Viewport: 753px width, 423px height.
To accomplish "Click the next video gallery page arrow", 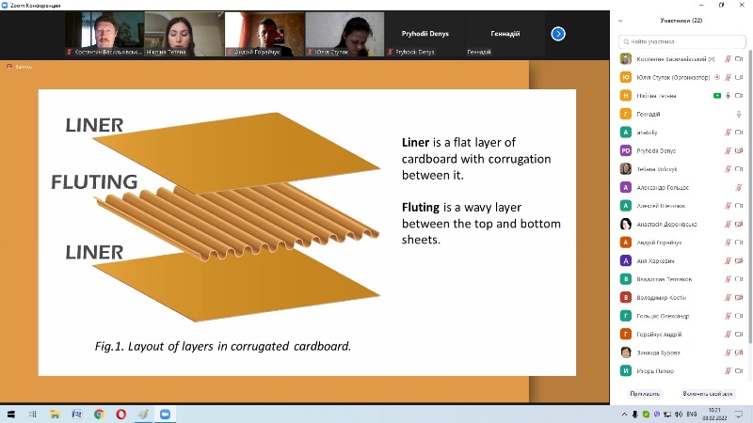I will click(558, 34).
